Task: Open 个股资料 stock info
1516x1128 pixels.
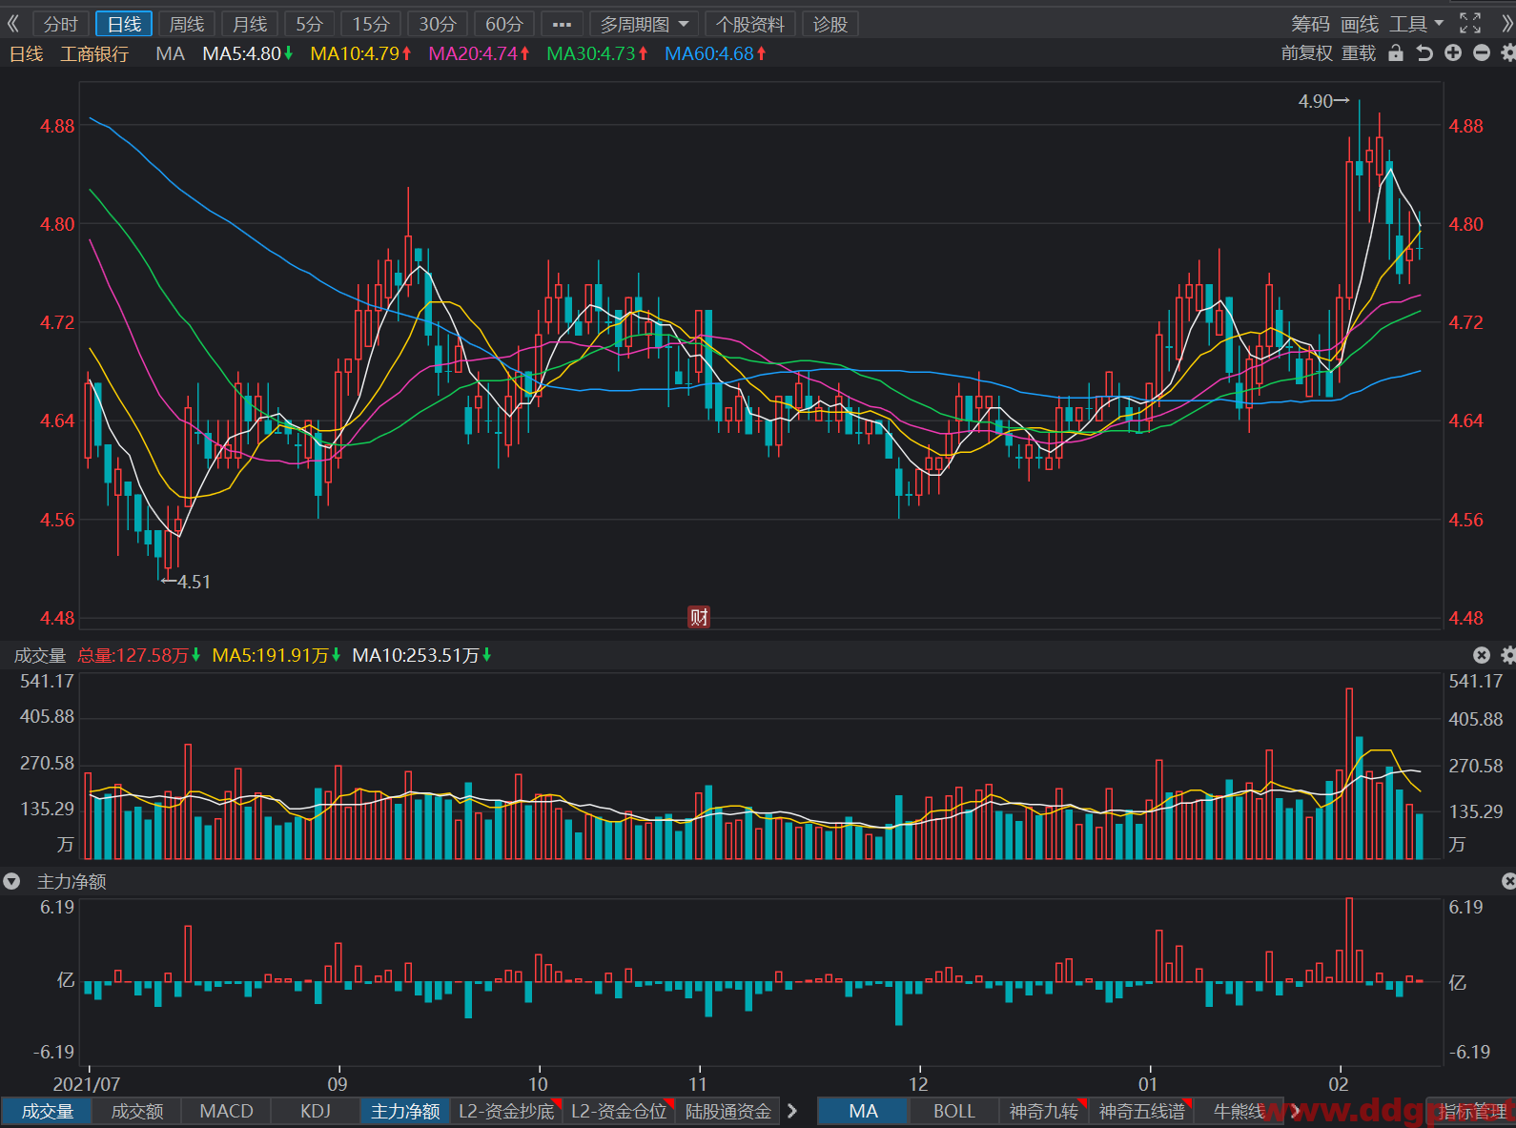Action: point(750,24)
